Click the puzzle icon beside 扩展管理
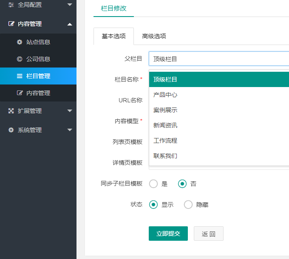Screen dimensions: 289x259 pyautogui.click(x=11, y=111)
